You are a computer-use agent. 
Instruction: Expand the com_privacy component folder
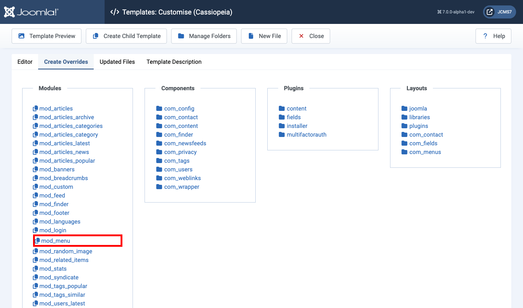(x=177, y=152)
